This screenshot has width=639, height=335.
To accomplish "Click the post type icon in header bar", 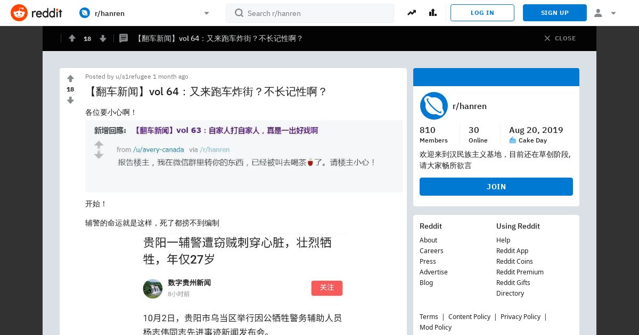I will 124,38.
